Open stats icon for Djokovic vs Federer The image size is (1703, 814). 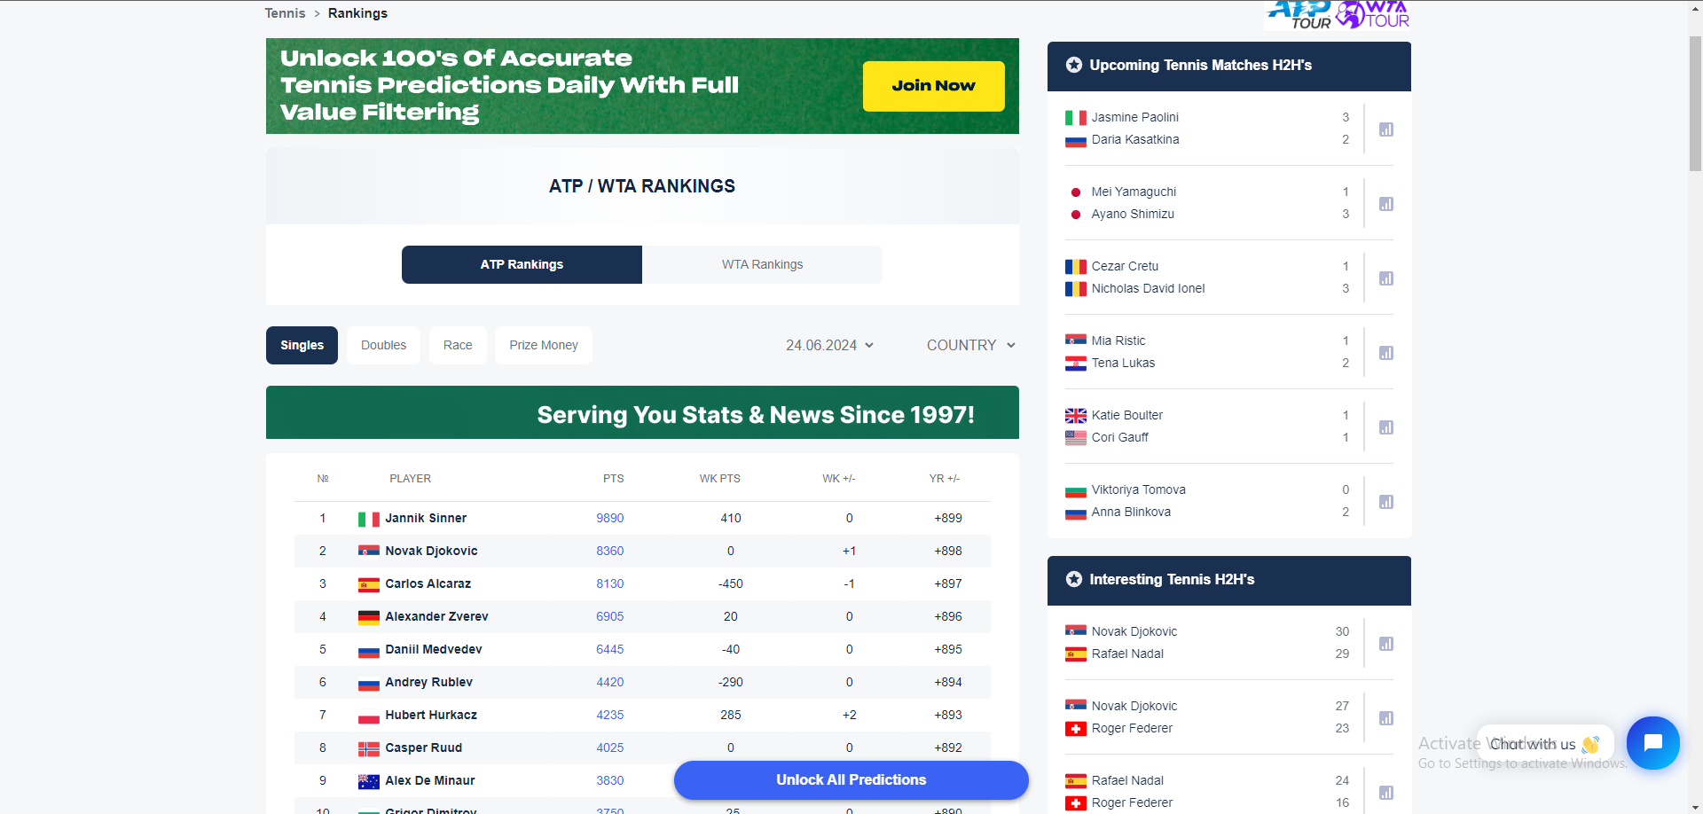(1386, 718)
